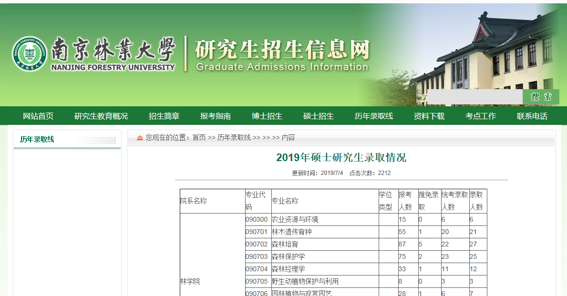
Task: Click the 2019年硕士研究生录取情况 title
Action: [341, 158]
